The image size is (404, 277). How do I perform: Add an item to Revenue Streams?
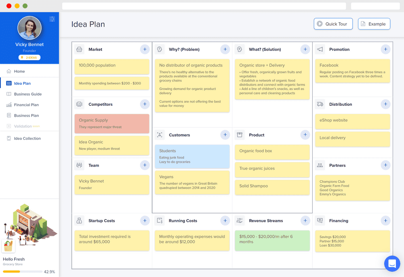click(x=305, y=220)
